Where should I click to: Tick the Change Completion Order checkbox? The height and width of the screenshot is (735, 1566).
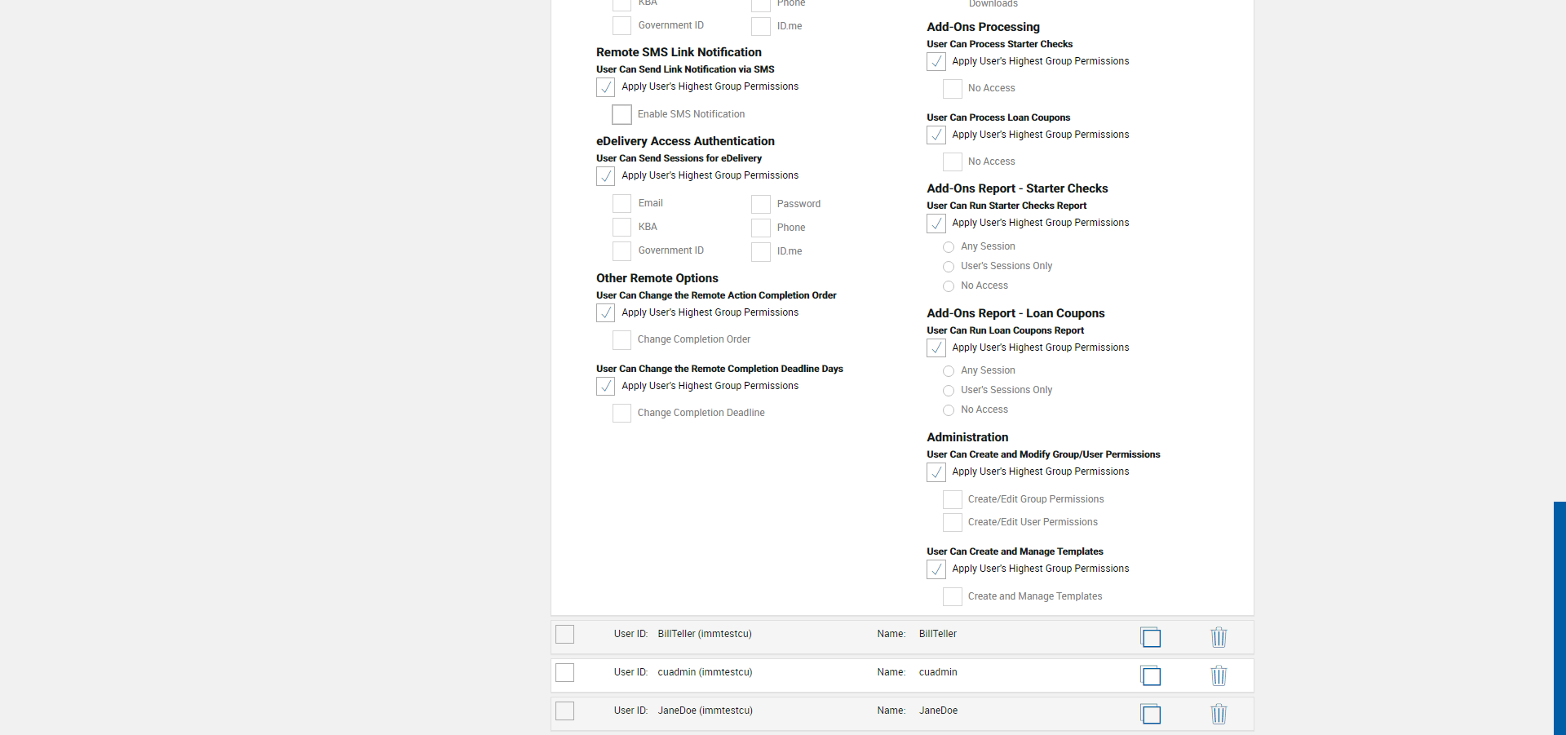[x=622, y=340]
